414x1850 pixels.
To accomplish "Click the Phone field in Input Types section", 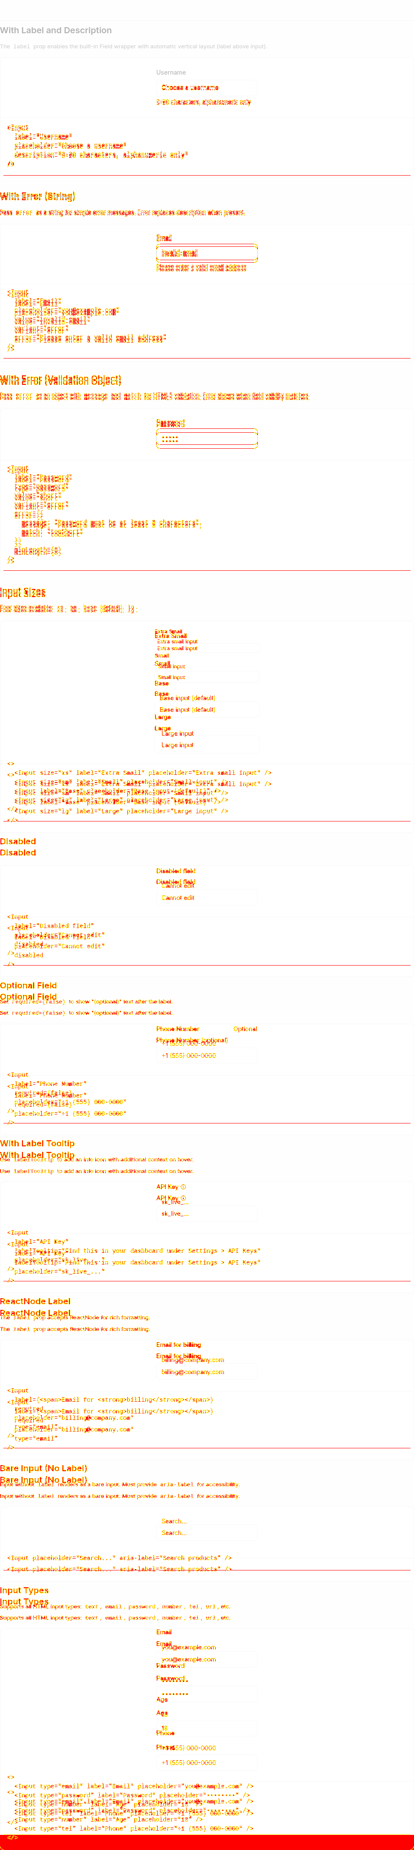I will pos(207,1762).
